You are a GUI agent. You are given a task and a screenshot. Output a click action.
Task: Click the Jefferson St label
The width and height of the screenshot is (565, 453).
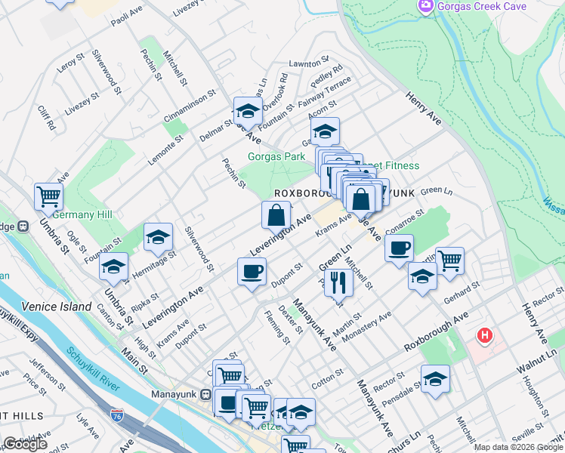[x=48, y=374]
